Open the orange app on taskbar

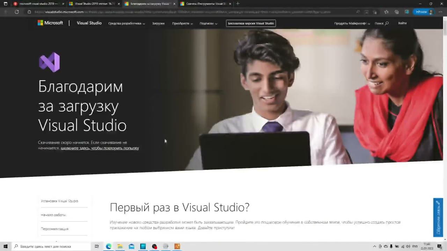pyautogui.click(x=177, y=246)
